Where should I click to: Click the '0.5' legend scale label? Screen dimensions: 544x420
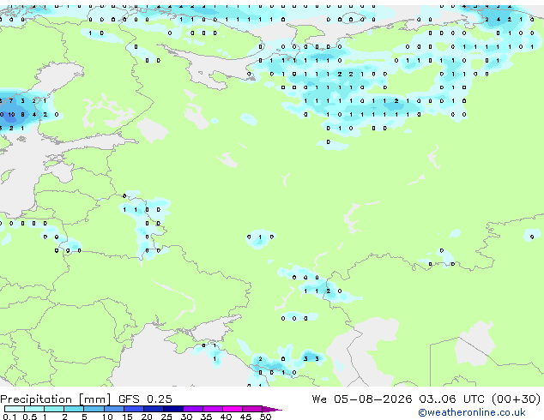coord(30,417)
